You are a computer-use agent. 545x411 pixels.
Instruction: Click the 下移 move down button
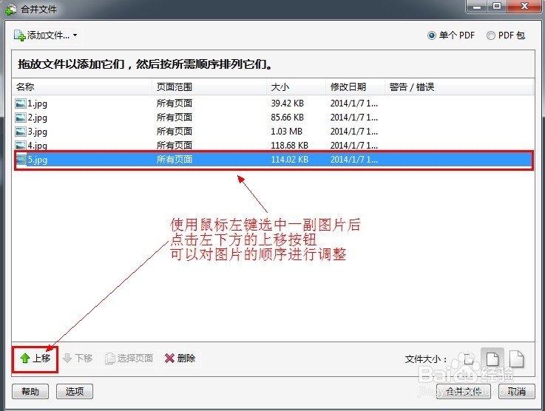[x=78, y=359]
